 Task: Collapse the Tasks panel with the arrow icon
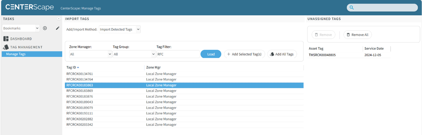pyautogui.click(x=59, y=19)
